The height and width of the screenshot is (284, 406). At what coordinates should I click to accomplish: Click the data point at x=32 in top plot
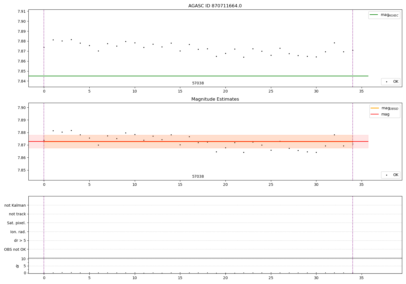pos(334,43)
